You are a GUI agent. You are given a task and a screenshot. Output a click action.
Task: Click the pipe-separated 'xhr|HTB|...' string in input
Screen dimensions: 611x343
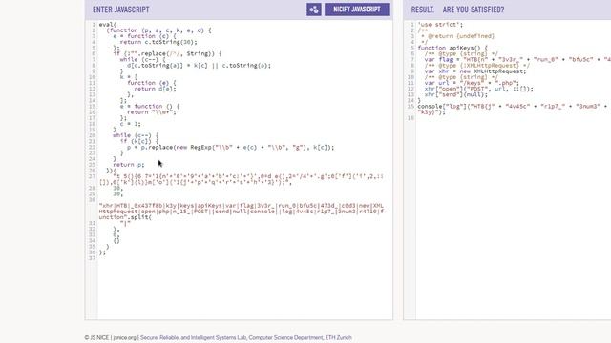pyautogui.click(x=242, y=212)
